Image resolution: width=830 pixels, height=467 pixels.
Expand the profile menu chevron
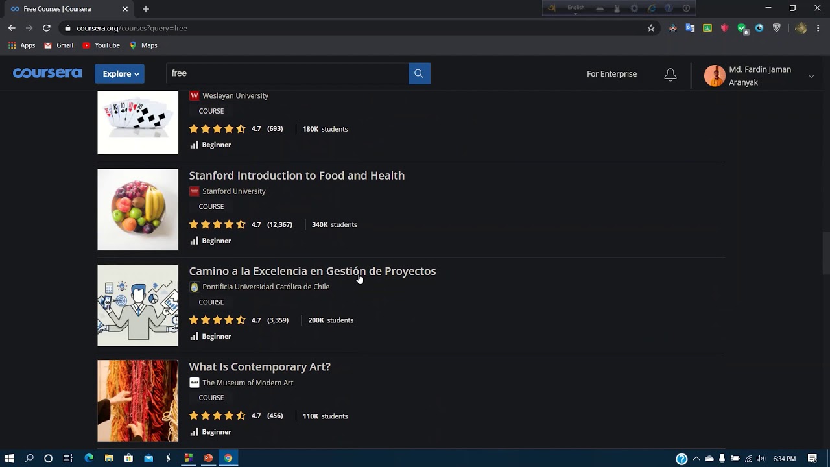(x=811, y=76)
